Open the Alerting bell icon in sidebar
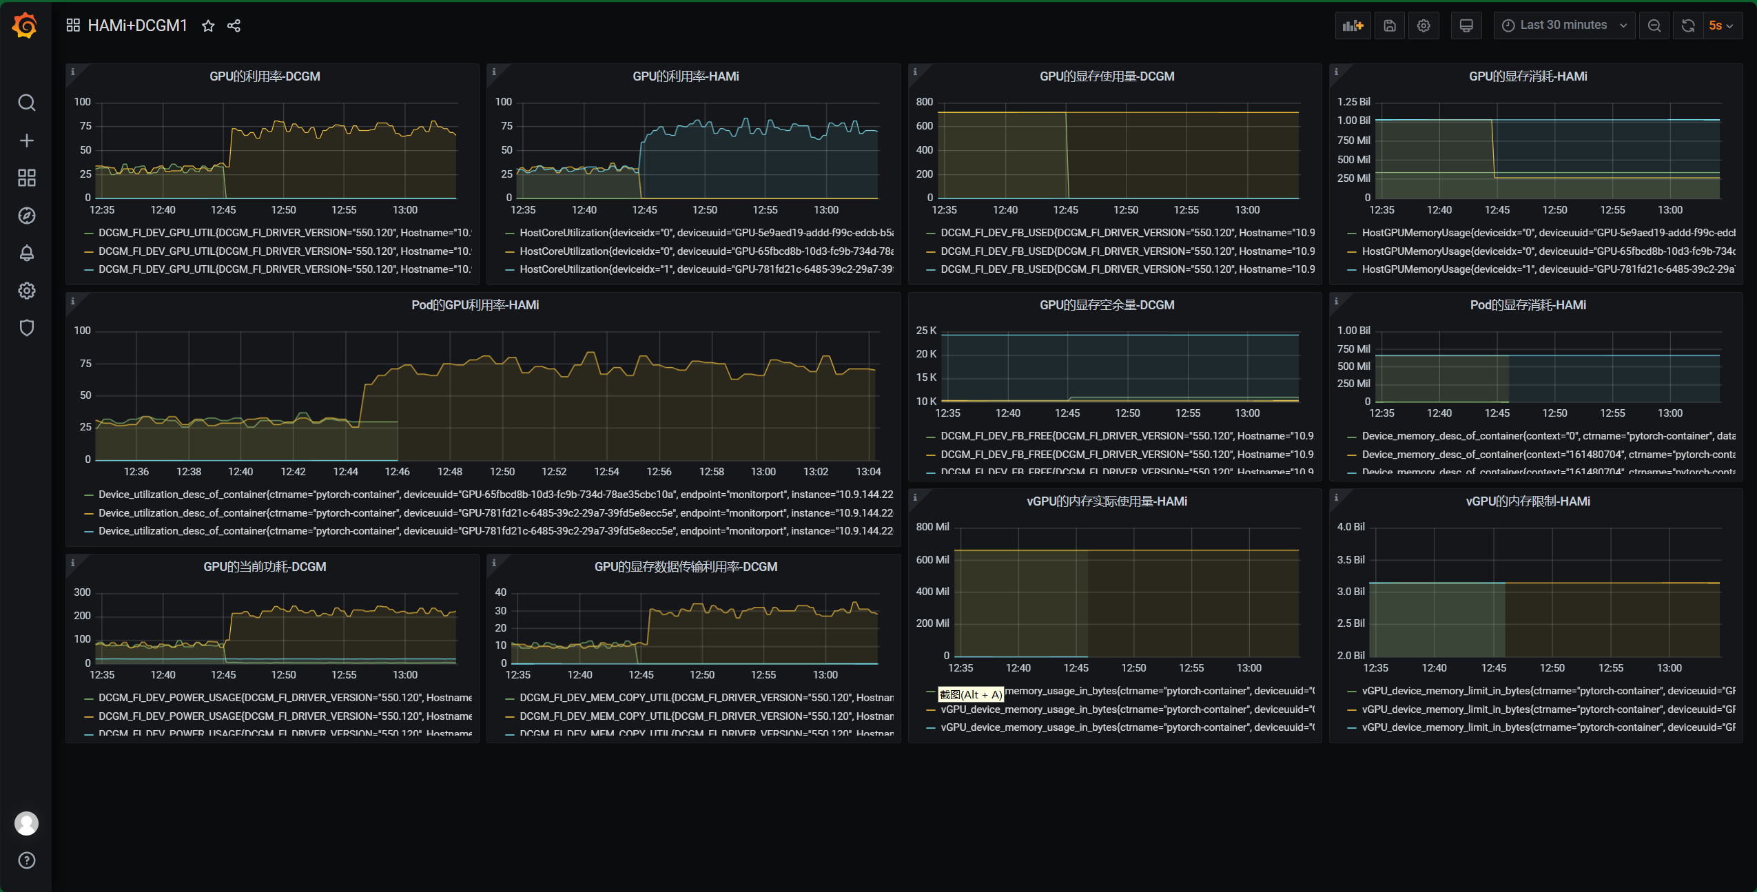1757x892 pixels. [26, 253]
